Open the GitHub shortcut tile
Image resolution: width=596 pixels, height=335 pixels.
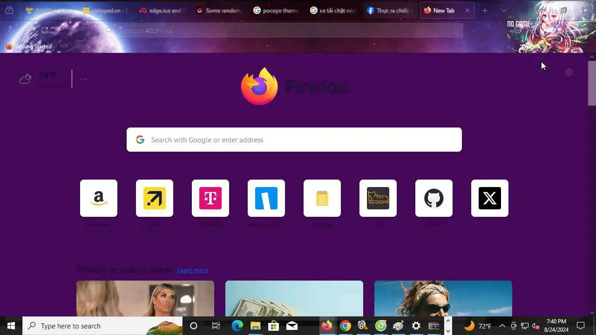(434, 198)
